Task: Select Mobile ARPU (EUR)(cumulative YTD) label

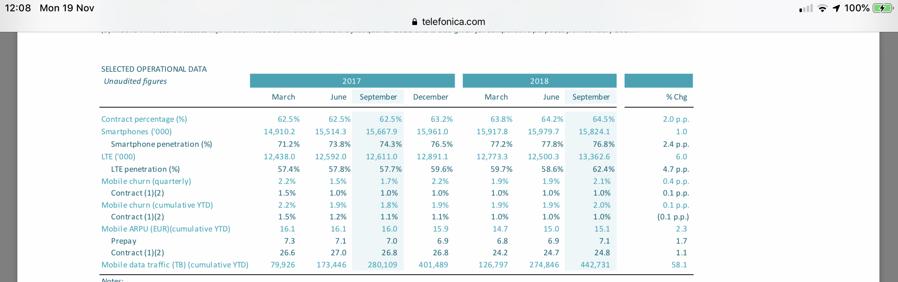Action: [166, 229]
